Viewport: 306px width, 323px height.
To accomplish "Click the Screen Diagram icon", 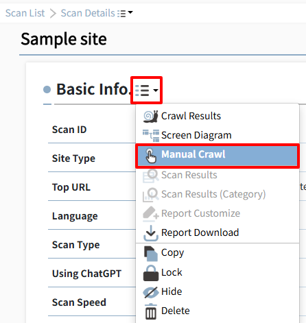I will click(151, 136).
